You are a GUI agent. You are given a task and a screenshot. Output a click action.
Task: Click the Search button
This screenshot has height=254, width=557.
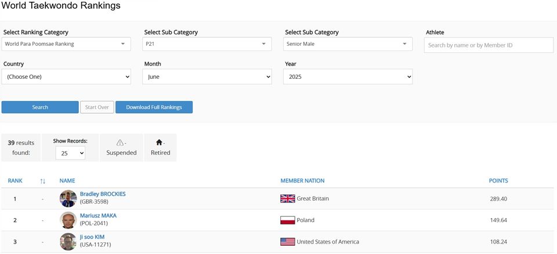tap(40, 107)
